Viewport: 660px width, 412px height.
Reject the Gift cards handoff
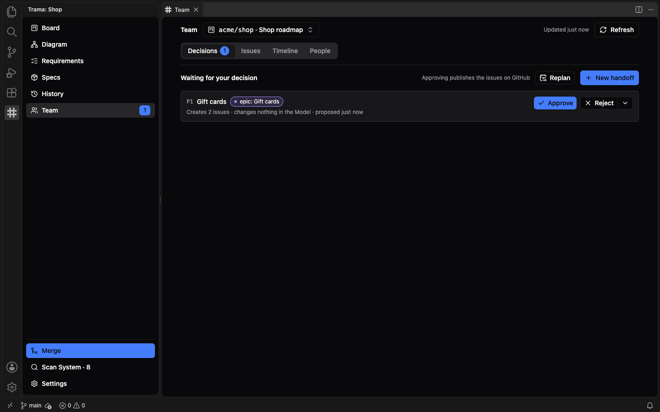[x=599, y=103]
